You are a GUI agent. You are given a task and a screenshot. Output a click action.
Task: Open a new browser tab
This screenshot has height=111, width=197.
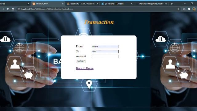(172, 4)
